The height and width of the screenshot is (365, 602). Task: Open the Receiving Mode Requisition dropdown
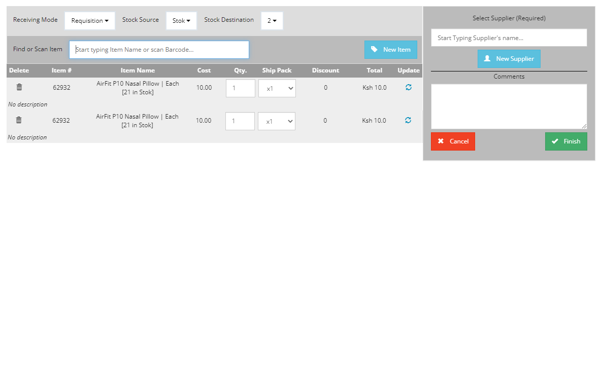pos(89,20)
